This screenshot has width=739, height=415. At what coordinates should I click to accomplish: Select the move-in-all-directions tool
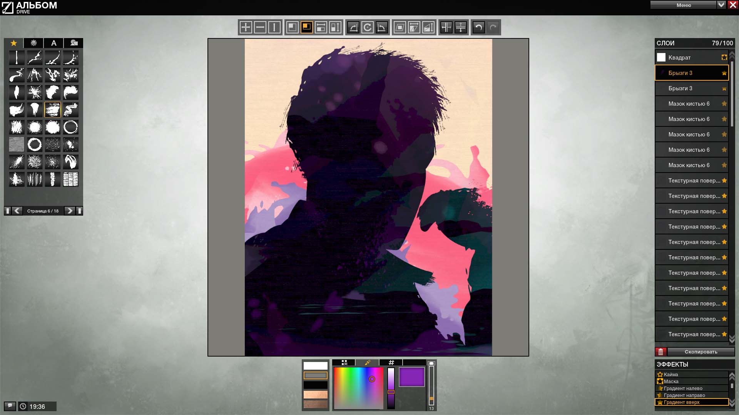(x=246, y=27)
